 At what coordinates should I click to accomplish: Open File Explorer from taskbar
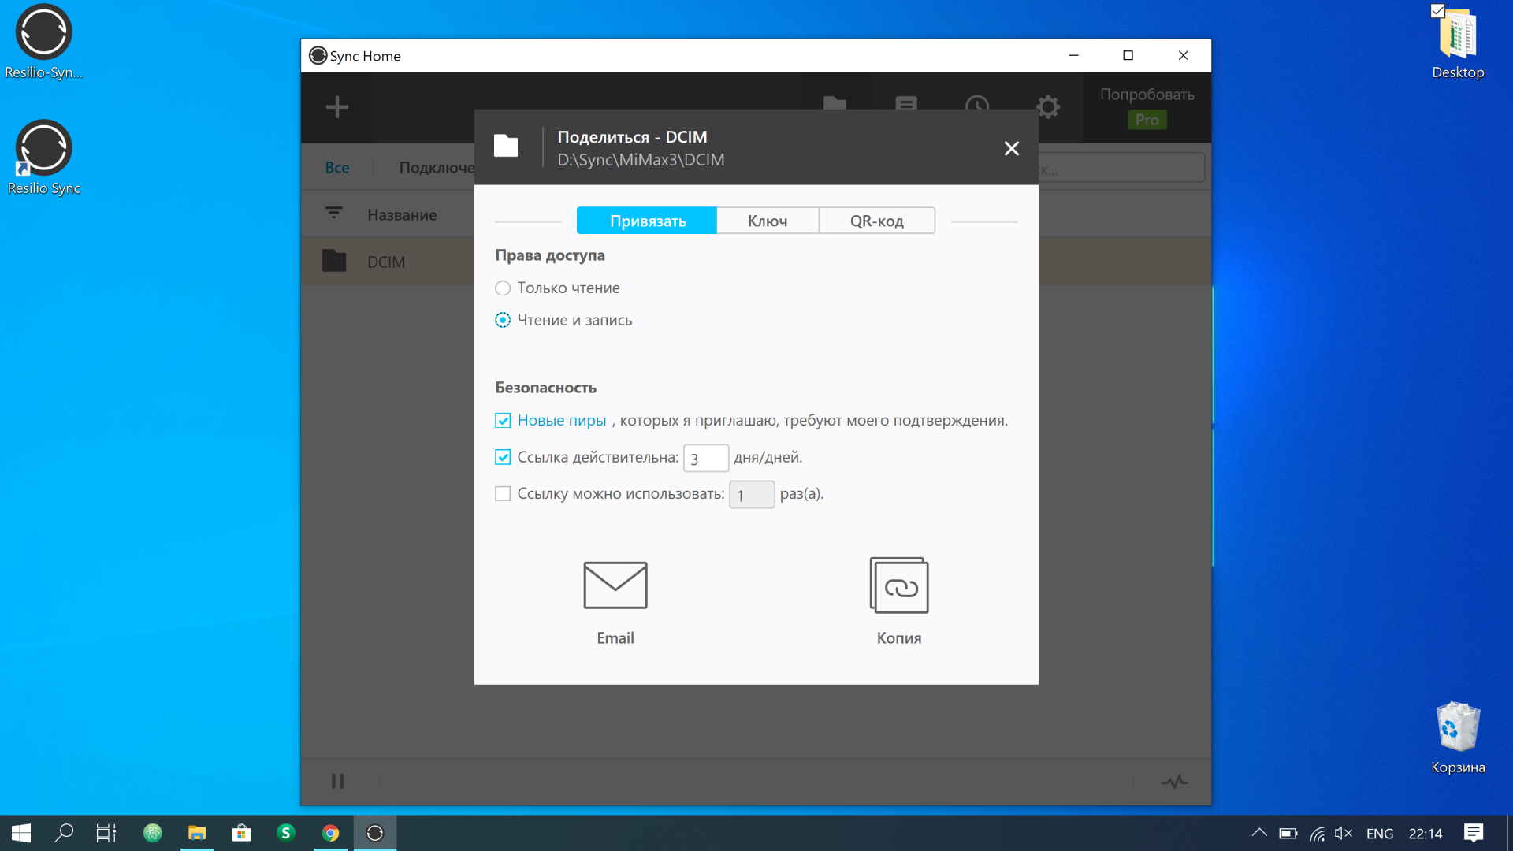(x=197, y=833)
